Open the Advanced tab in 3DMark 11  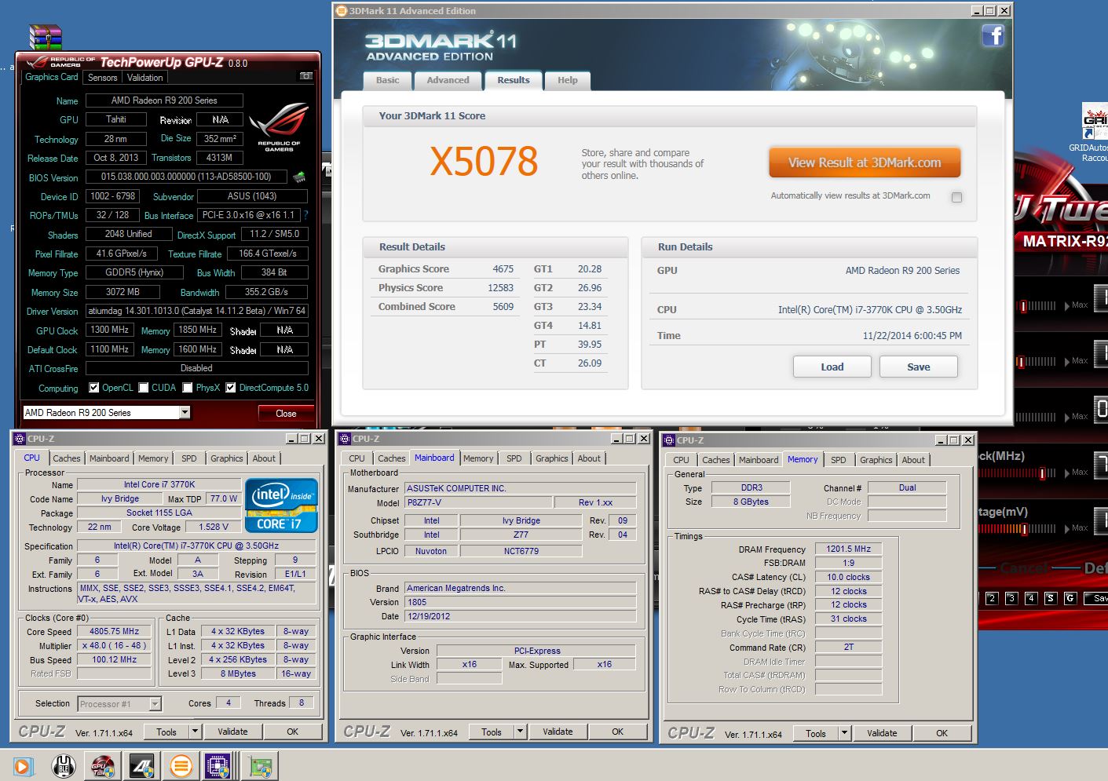(448, 80)
